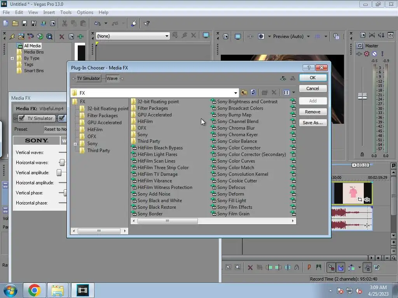Click the Save As icon in main toolbar
Screen dimensions: 398x298
click(33, 23)
